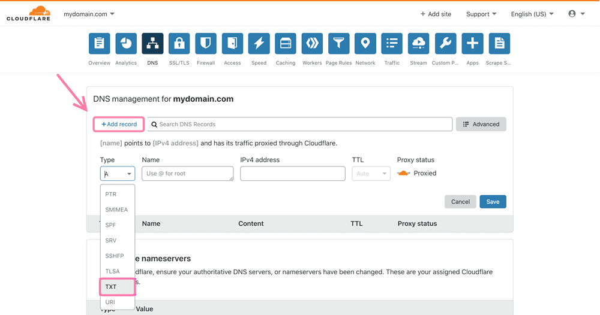Open the record Type combo box
Image resolution: width=600 pixels, height=315 pixels.
tap(118, 174)
